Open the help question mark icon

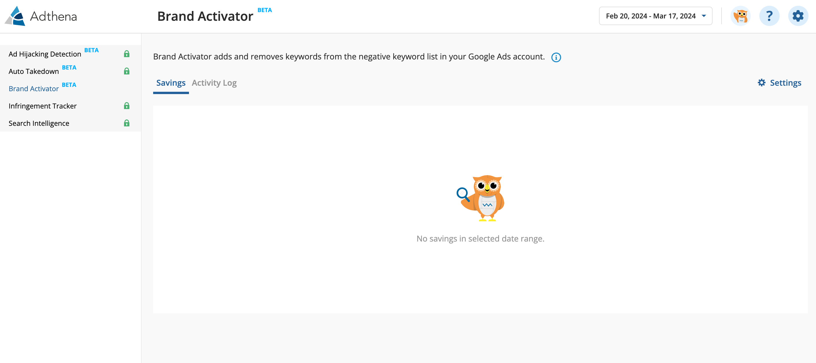click(769, 16)
